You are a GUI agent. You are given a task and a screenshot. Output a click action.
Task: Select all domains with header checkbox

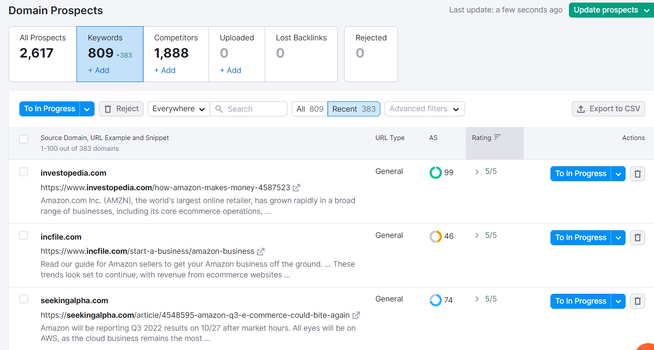(24, 139)
